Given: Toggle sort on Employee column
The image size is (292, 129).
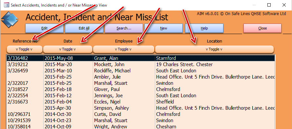Looking at the screenshot, I should [x=123, y=49].
